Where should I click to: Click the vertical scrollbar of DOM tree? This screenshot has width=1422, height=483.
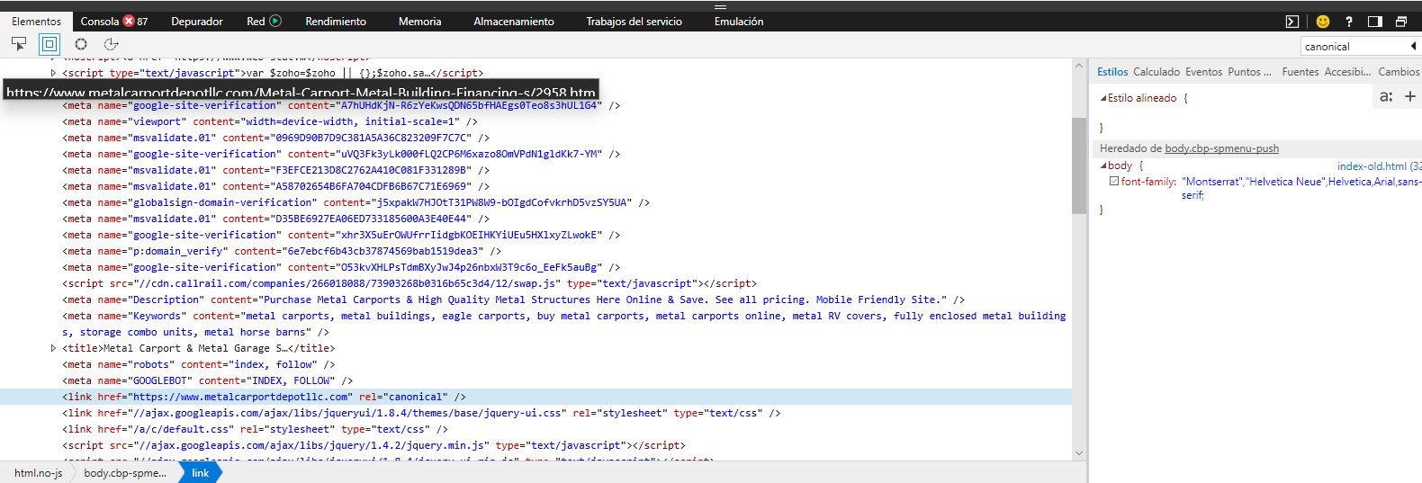click(1079, 165)
